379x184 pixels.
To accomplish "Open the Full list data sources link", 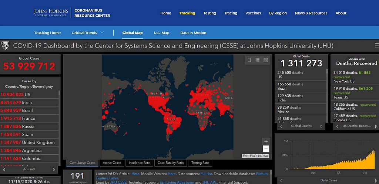I will 206,174.
